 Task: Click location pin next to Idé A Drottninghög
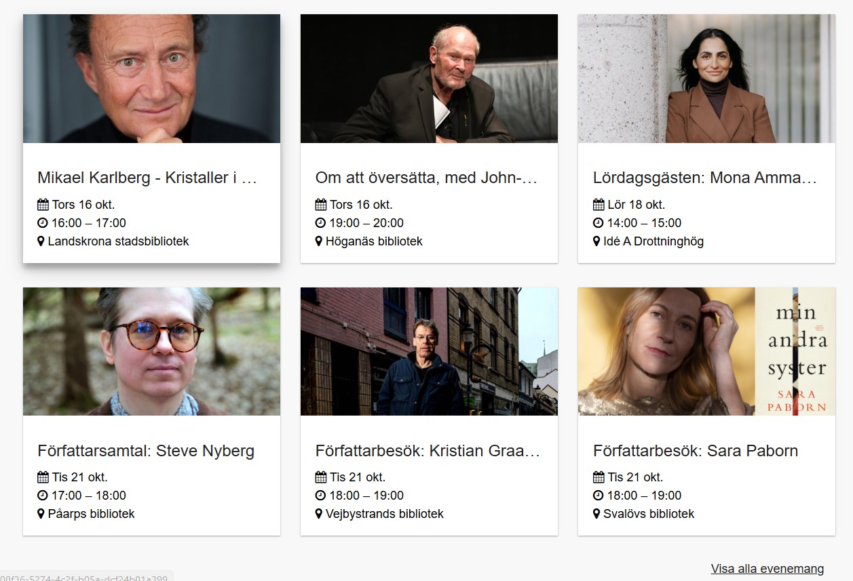coord(596,241)
